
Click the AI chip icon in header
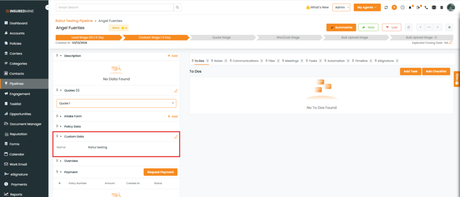(433, 8)
